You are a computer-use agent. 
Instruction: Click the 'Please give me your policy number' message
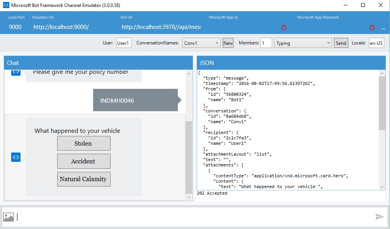(80, 72)
